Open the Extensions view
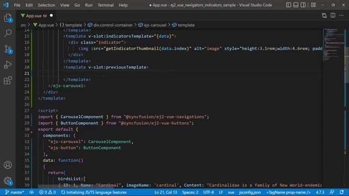This screenshot has width=349, height=196. click(8, 81)
